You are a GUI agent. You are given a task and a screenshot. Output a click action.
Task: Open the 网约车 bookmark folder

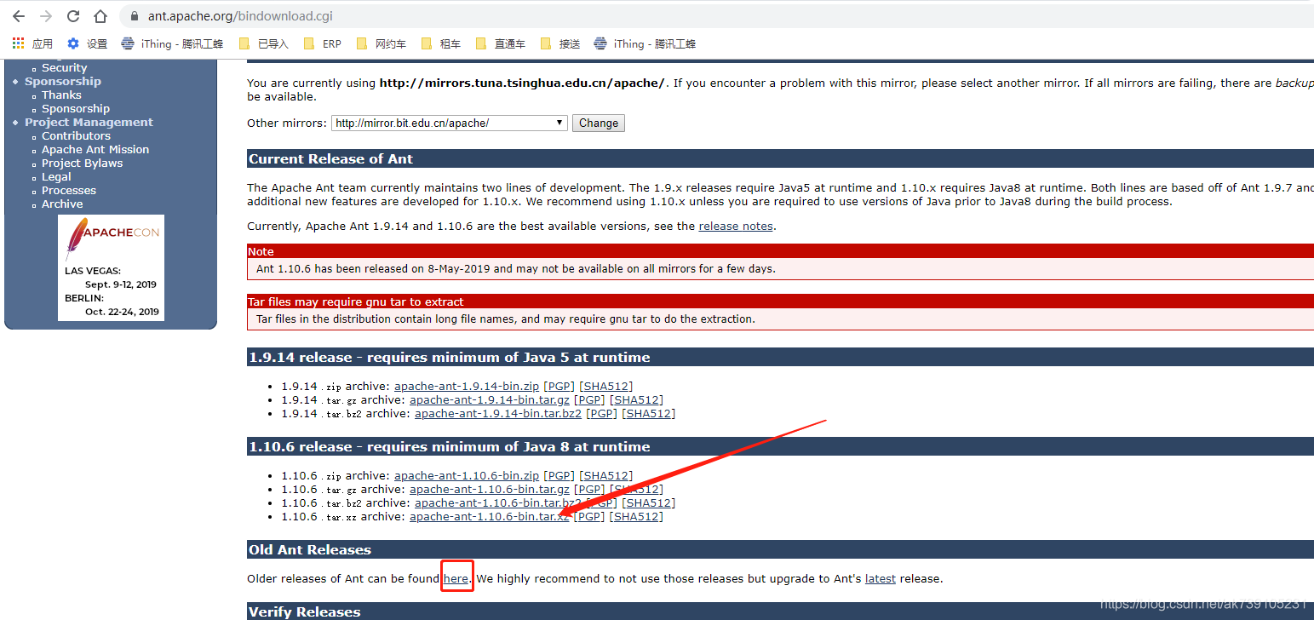click(381, 43)
